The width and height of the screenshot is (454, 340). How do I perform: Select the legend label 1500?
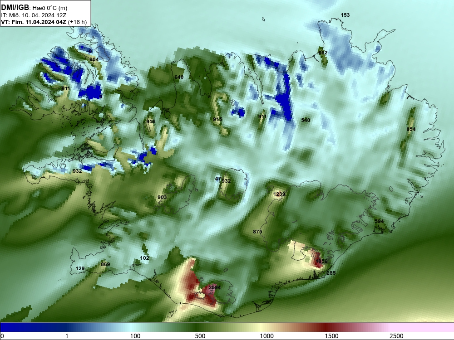point(331,336)
